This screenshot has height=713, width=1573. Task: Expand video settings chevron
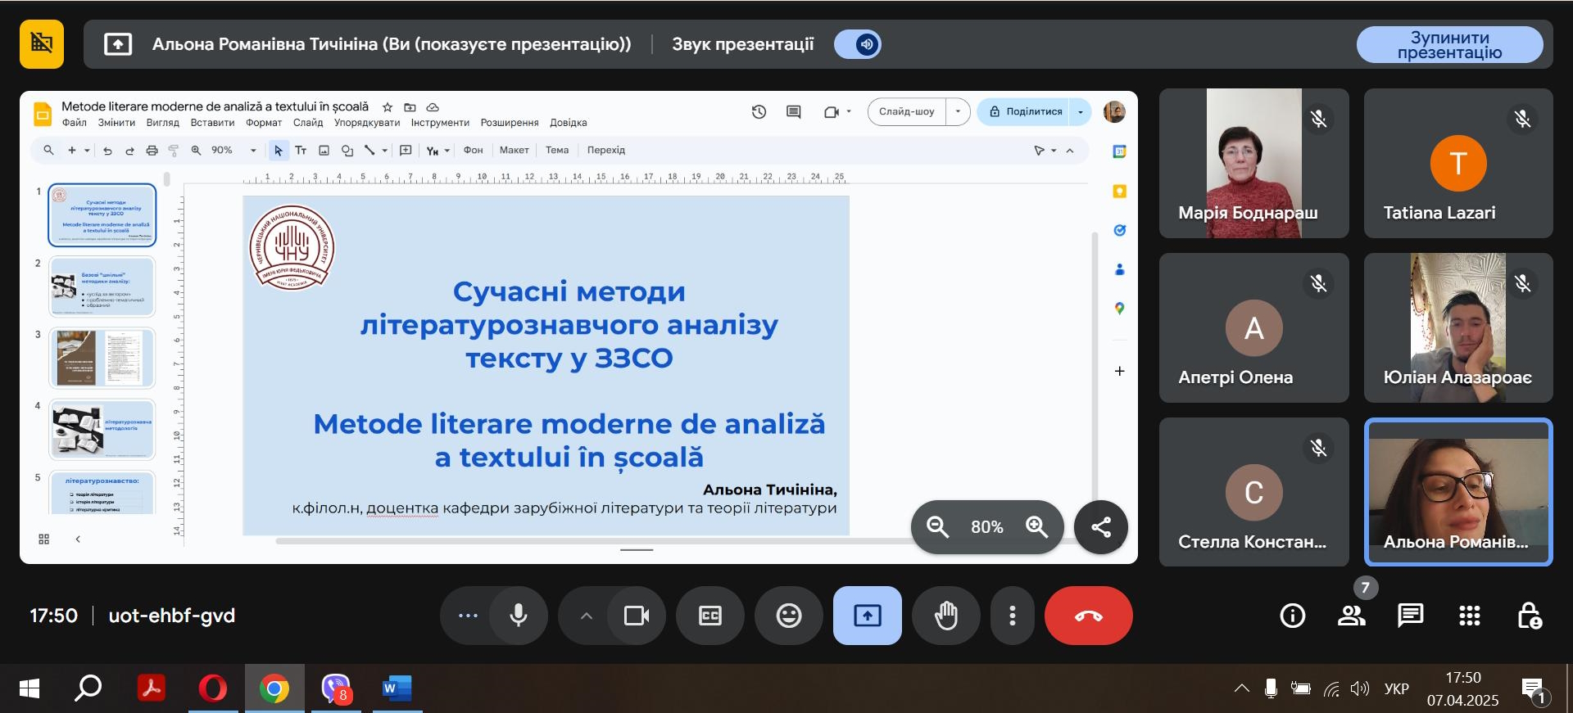pyautogui.click(x=586, y=616)
